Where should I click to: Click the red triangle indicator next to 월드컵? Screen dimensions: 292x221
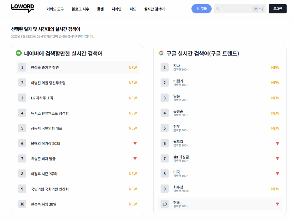tap(277, 143)
